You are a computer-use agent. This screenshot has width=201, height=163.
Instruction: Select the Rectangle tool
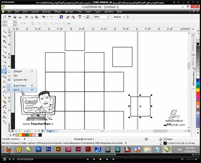[4, 61]
